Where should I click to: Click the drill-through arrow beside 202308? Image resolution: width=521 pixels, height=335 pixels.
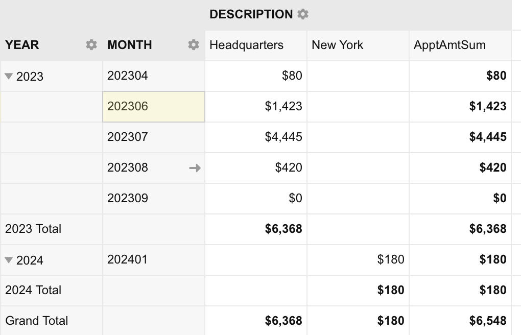(195, 167)
